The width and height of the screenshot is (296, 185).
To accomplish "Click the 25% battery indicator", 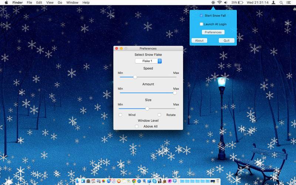I will [237, 3].
